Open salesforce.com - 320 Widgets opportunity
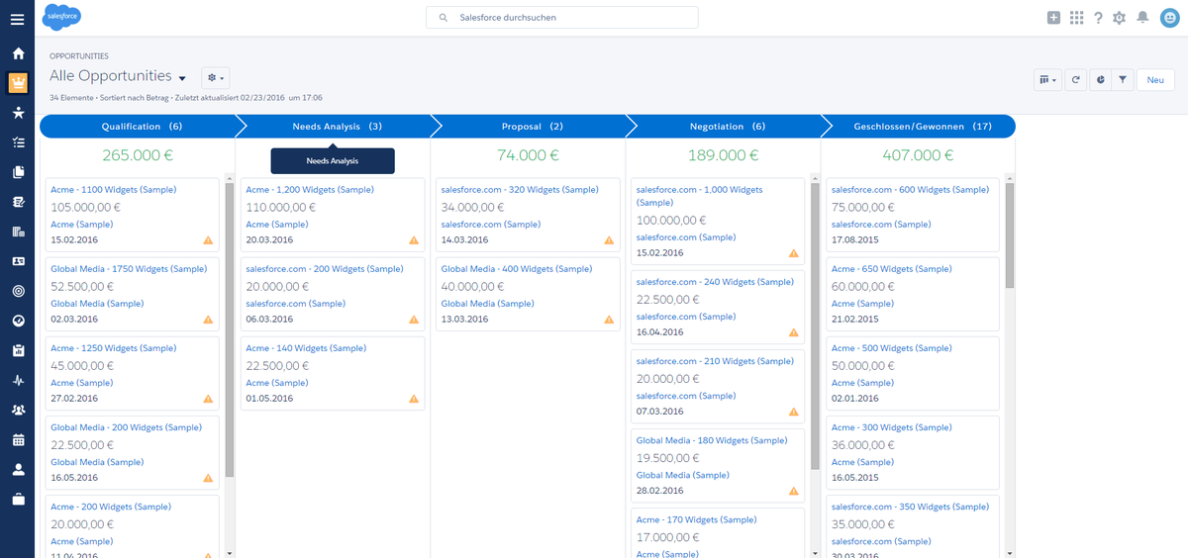 (520, 189)
